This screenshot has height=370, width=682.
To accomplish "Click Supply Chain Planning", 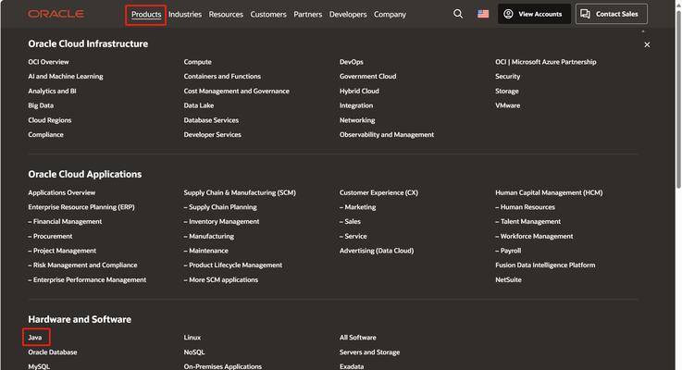I will coord(220,207).
